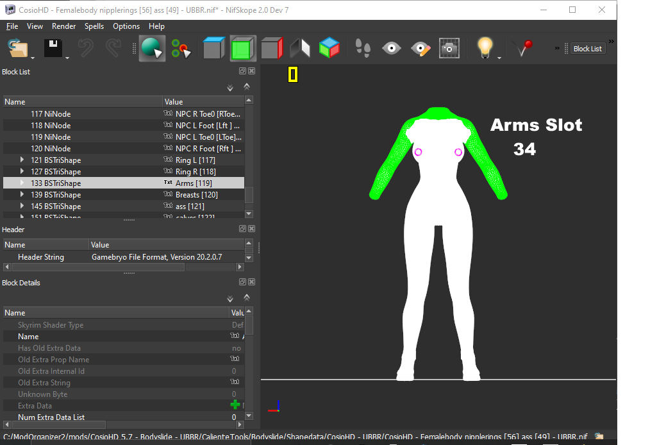The width and height of the screenshot is (666, 445).
Task: Toggle Show Hidden eye icon
Action: tap(391, 48)
